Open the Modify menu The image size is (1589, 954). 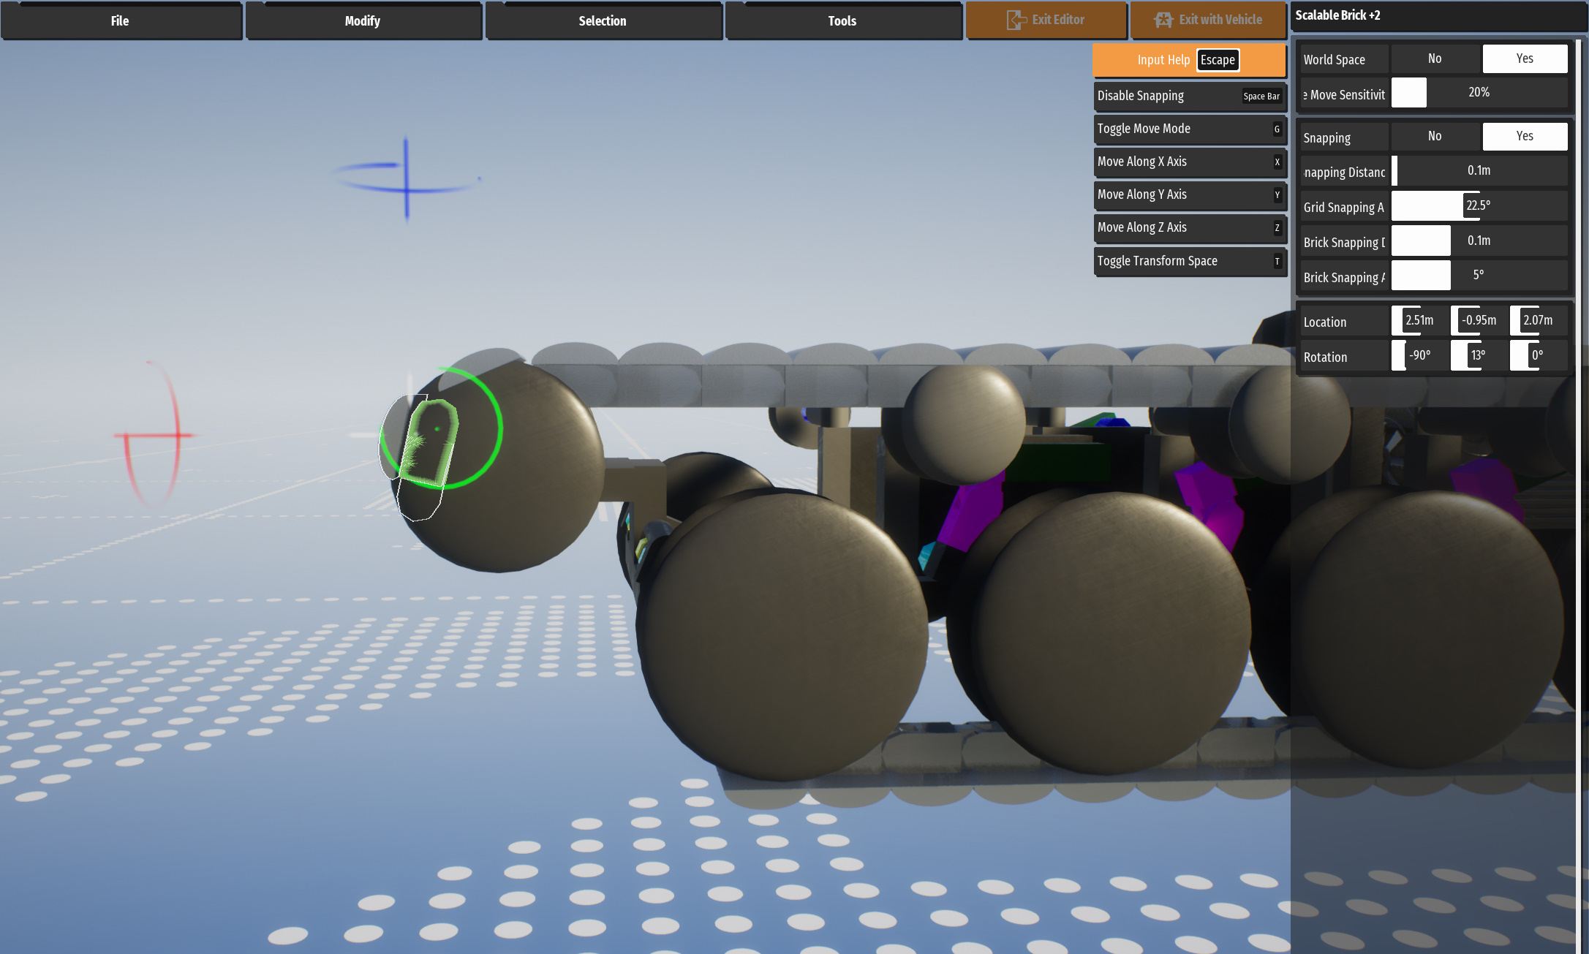363,20
